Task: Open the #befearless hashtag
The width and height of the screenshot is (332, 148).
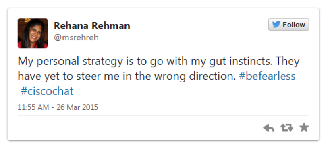Action: tap(267, 76)
